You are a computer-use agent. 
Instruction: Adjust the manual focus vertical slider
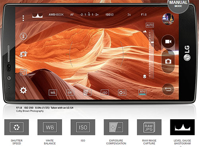pos(151,54)
